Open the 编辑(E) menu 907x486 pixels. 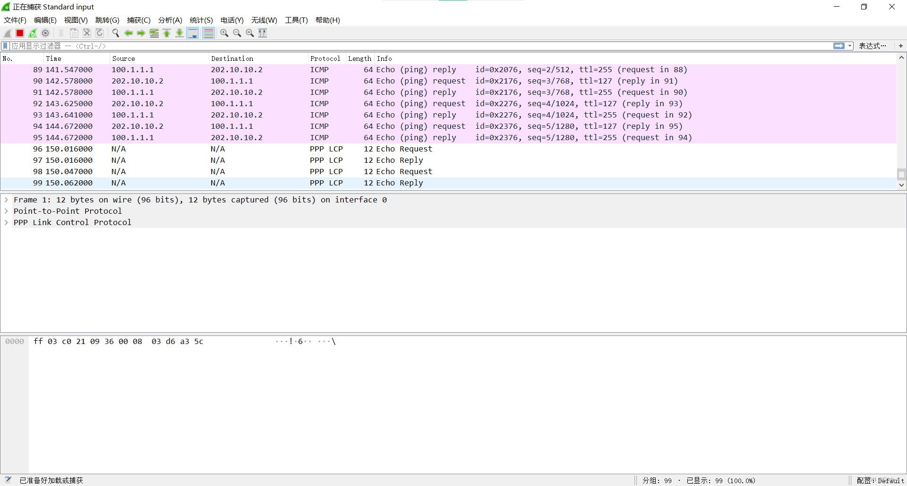[45, 20]
